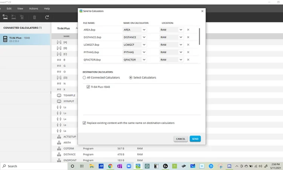Open the Actions menu
Viewport: 283px width, 170px height.
coord(34,8)
